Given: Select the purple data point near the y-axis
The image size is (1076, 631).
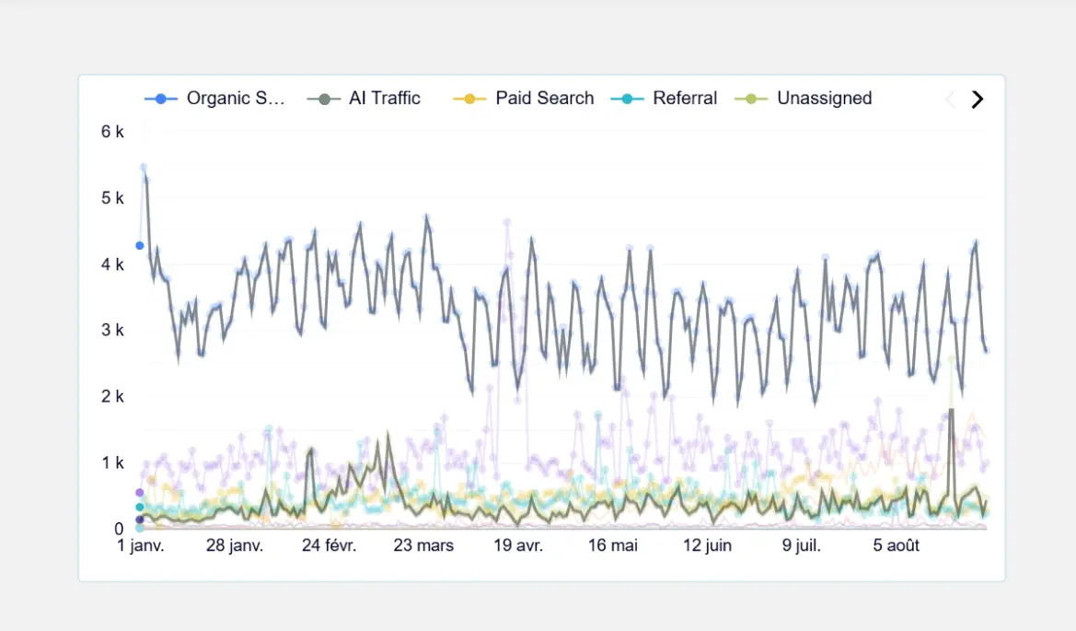Looking at the screenshot, I should click(x=138, y=493).
